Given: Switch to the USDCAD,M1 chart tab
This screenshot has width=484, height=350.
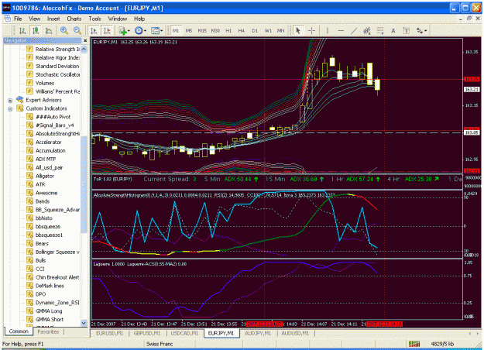Looking at the screenshot, I should tap(184, 333).
